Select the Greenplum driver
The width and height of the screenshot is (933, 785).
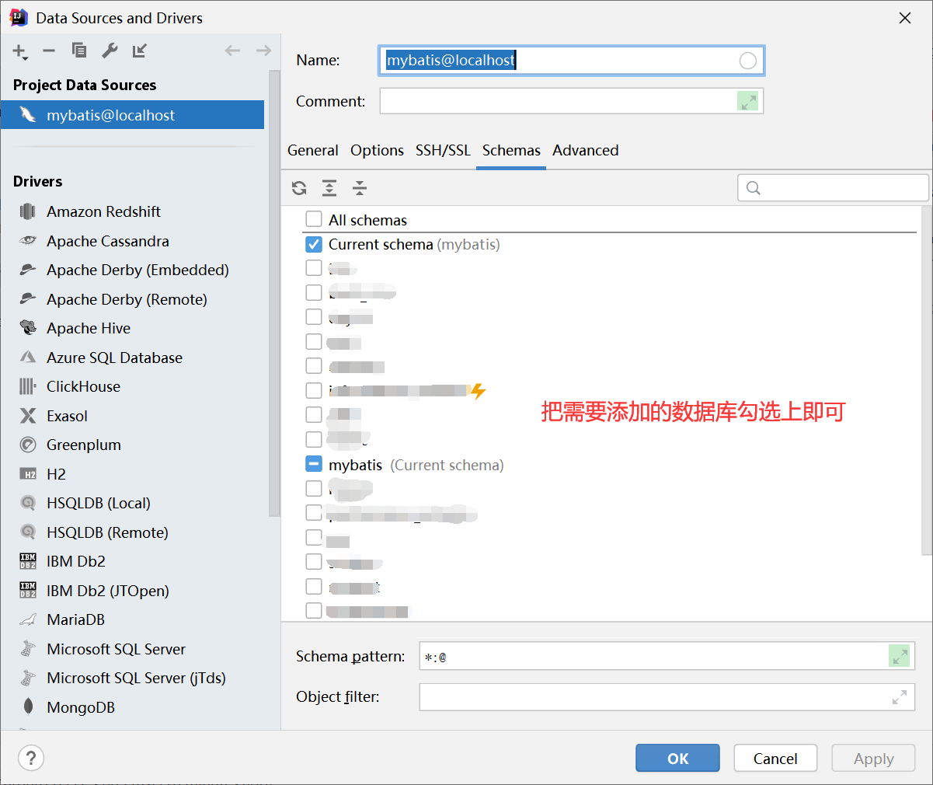[x=84, y=445]
